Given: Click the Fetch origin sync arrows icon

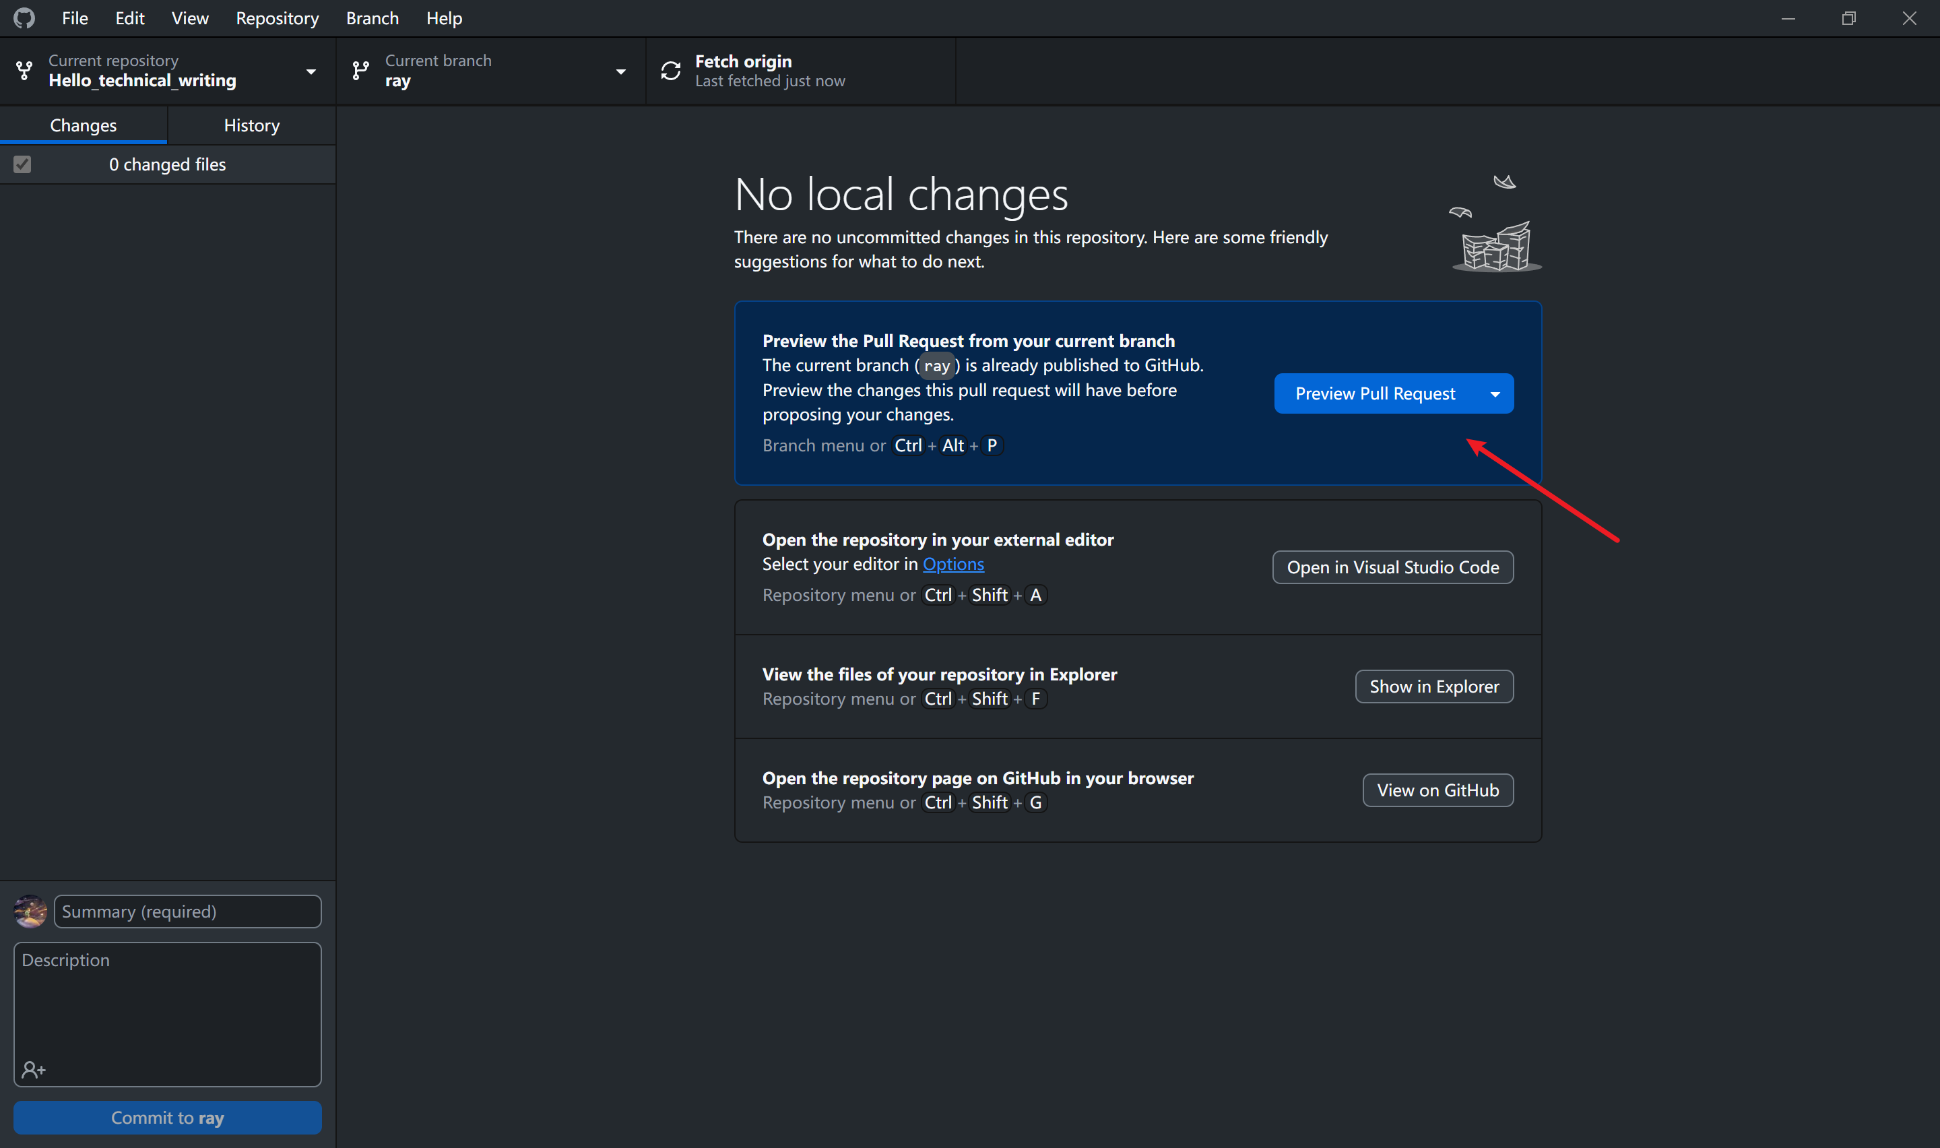Looking at the screenshot, I should pyautogui.click(x=670, y=70).
